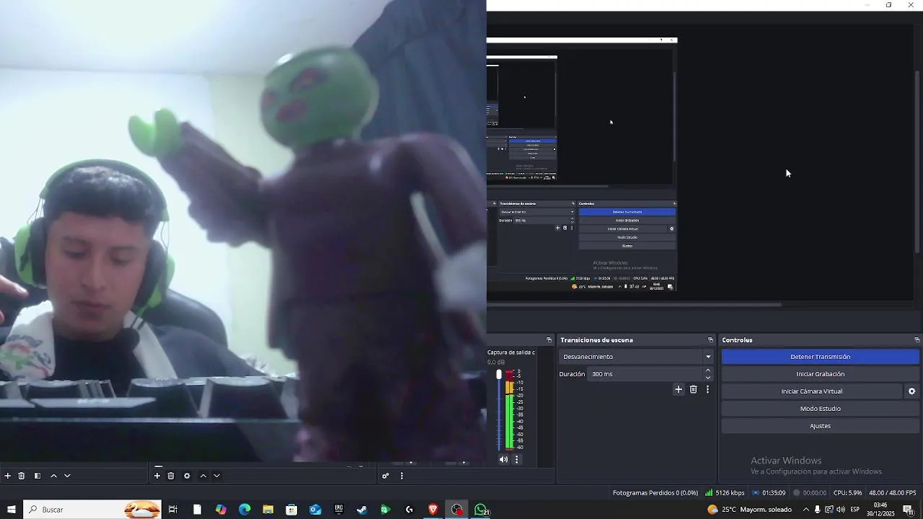Click the Buscar taskbar search box
The image size is (923, 519).
pyautogui.click(x=92, y=510)
